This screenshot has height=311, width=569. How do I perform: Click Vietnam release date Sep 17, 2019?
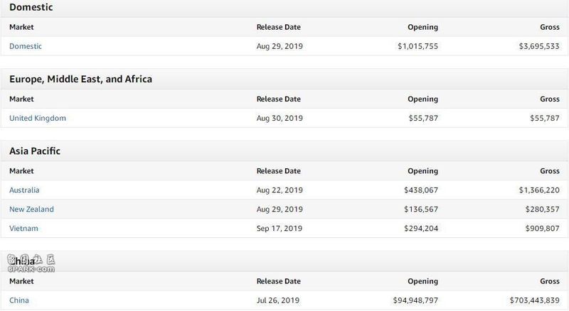[x=280, y=229]
